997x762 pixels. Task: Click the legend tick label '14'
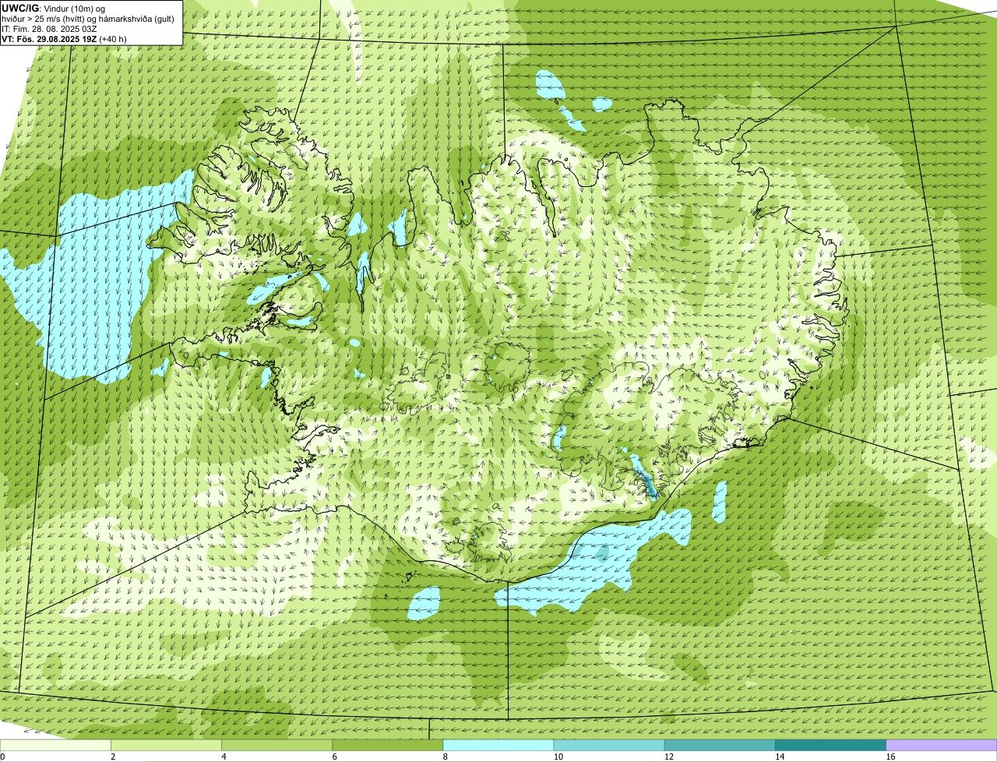tap(779, 757)
